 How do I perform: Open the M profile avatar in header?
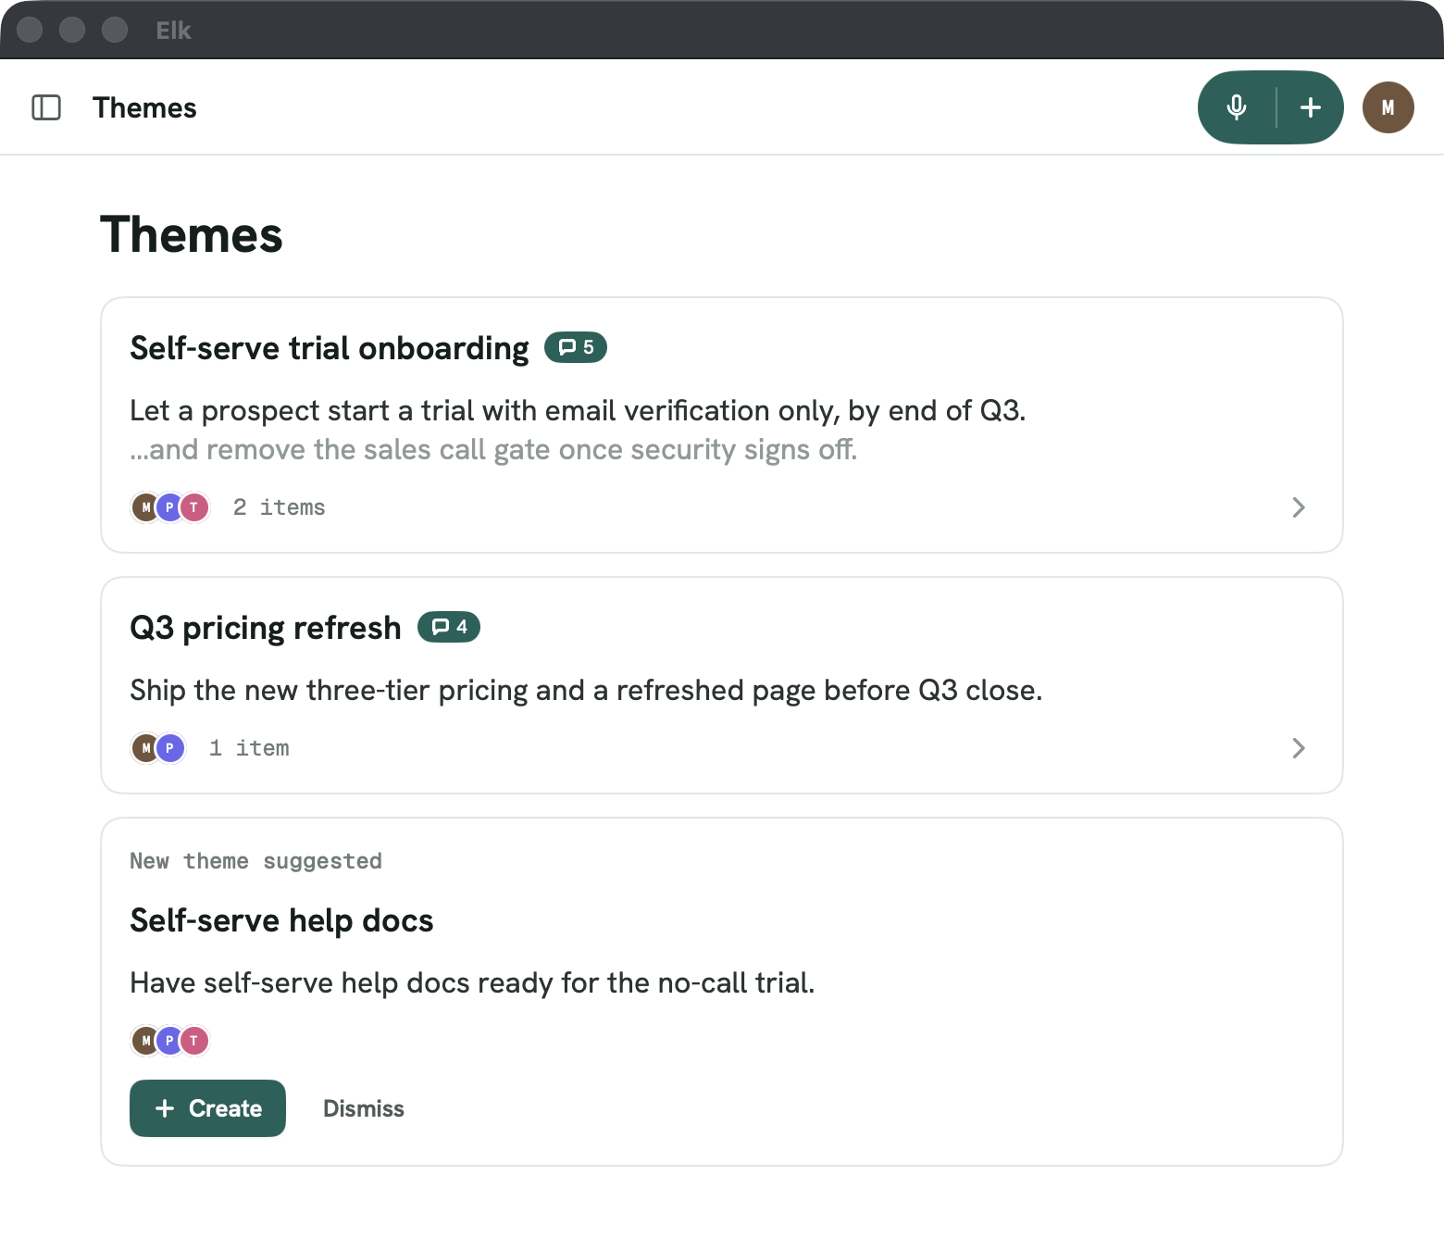1388,107
